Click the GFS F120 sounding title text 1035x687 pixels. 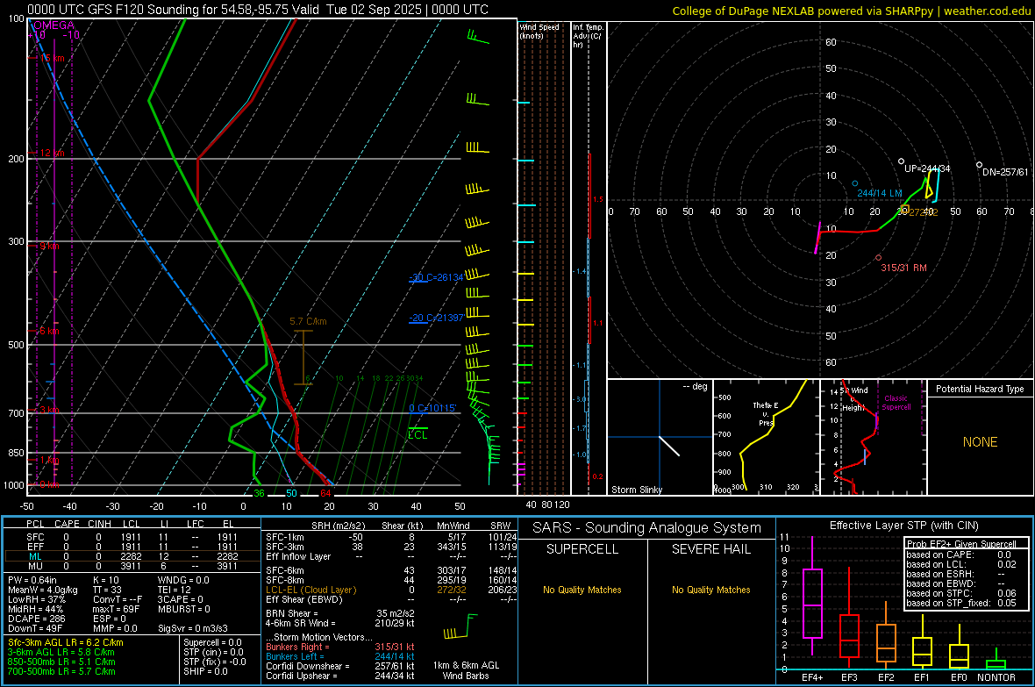pos(257,10)
